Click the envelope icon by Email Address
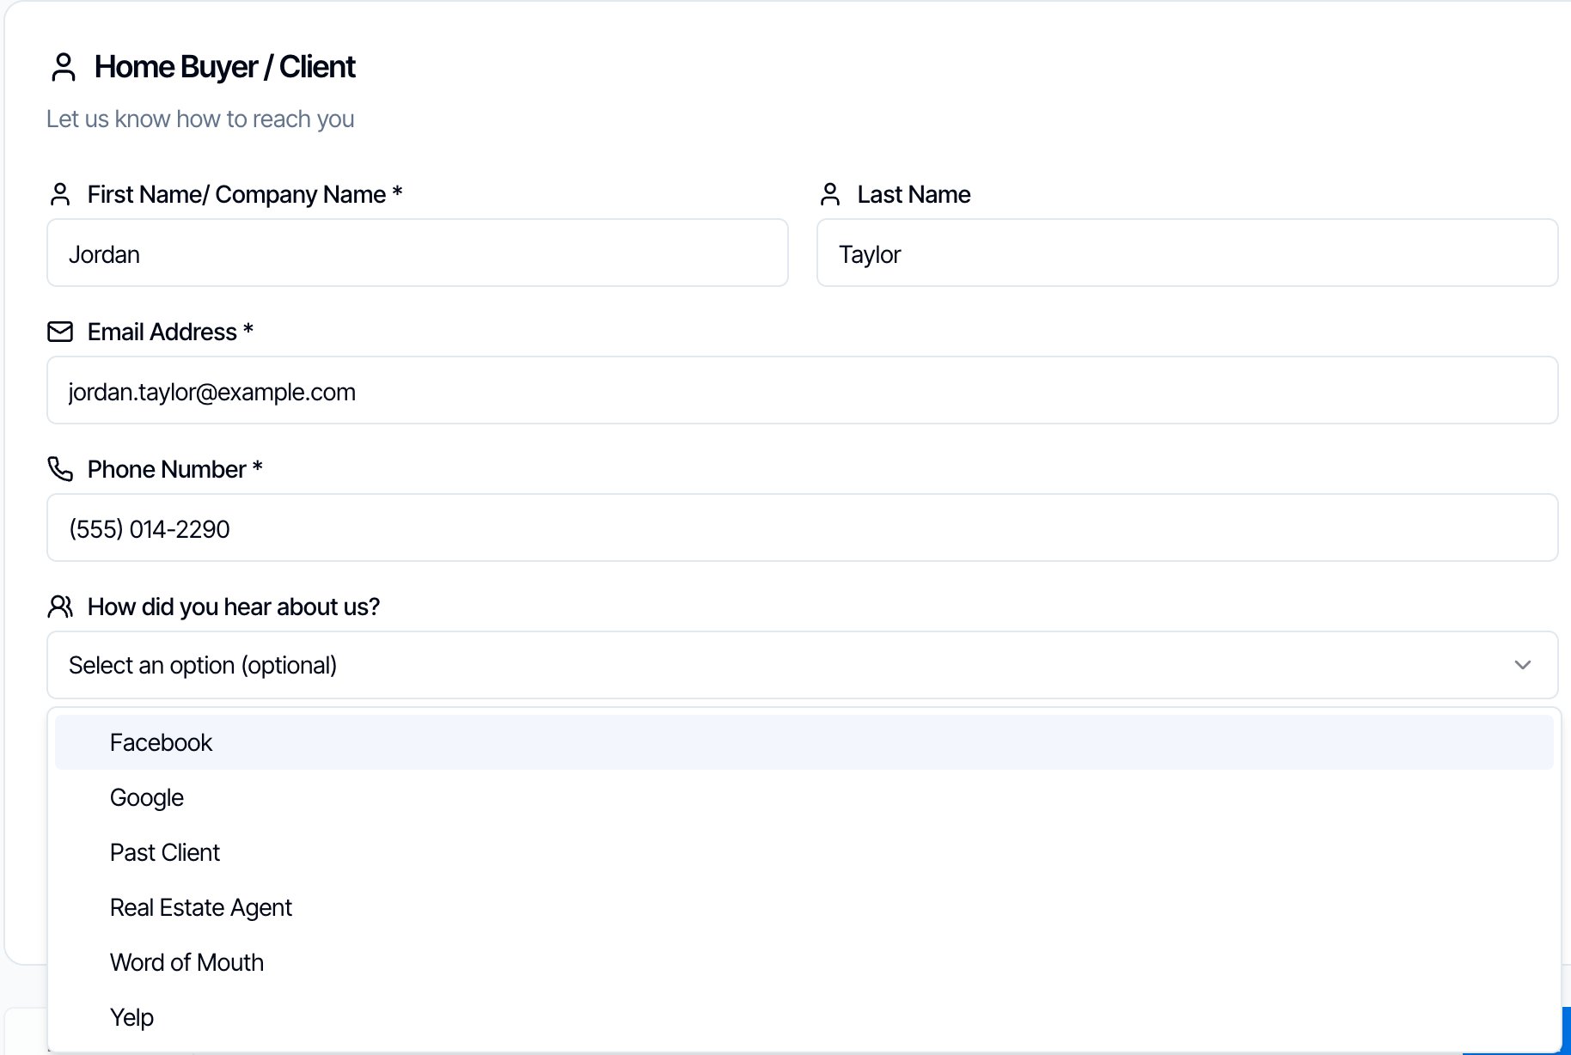Viewport: 1571px width, 1055px height. 60,332
